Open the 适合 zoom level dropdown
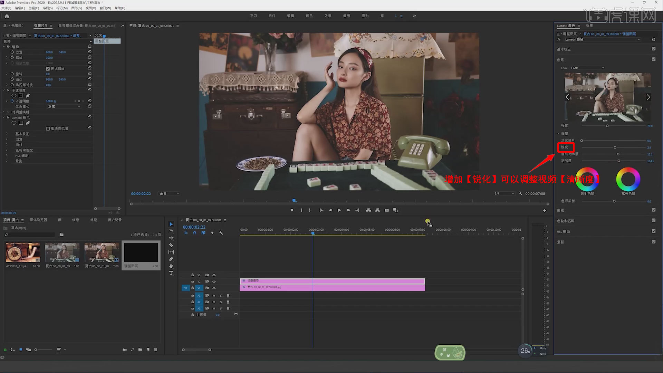The image size is (663, 373). click(169, 194)
